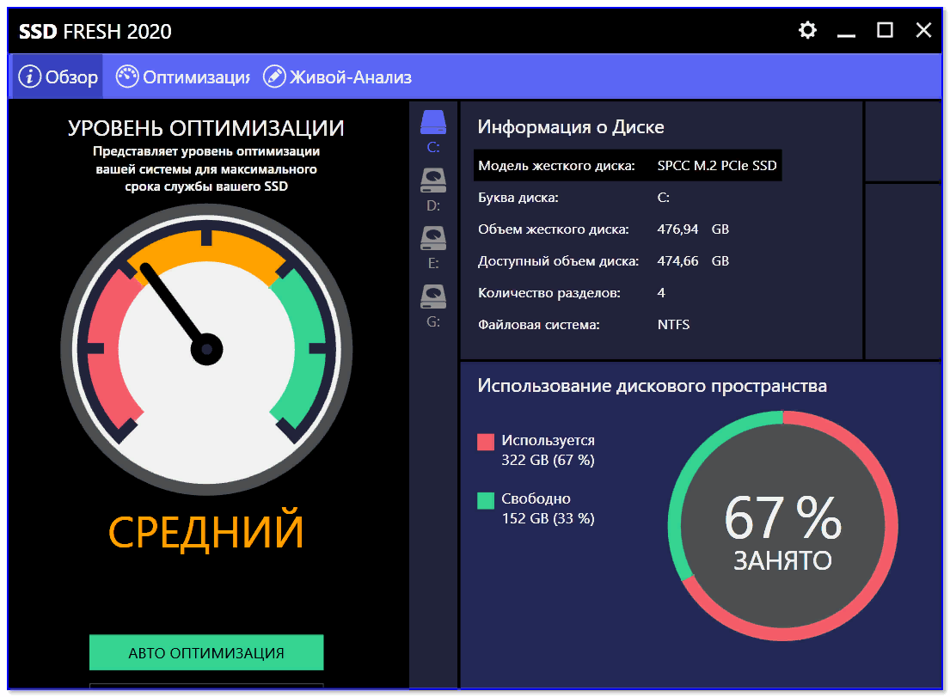Click the 67 % ЗАНЯТО donut chart
Screen dimensions: 950x697
point(782,526)
